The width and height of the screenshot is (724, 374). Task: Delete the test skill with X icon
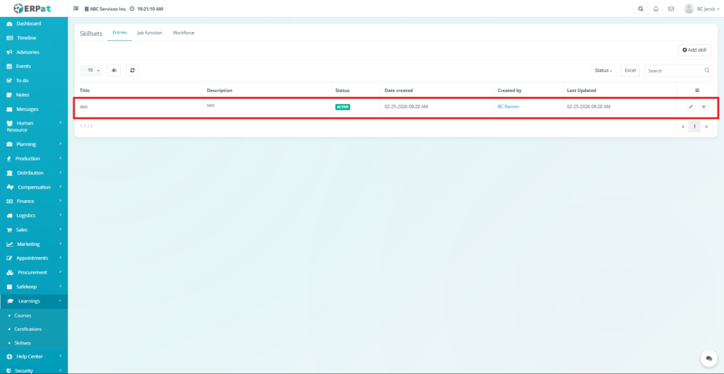click(x=703, y=107)
